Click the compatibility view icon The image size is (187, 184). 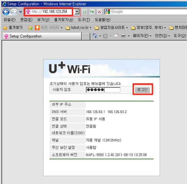point(84,12)
